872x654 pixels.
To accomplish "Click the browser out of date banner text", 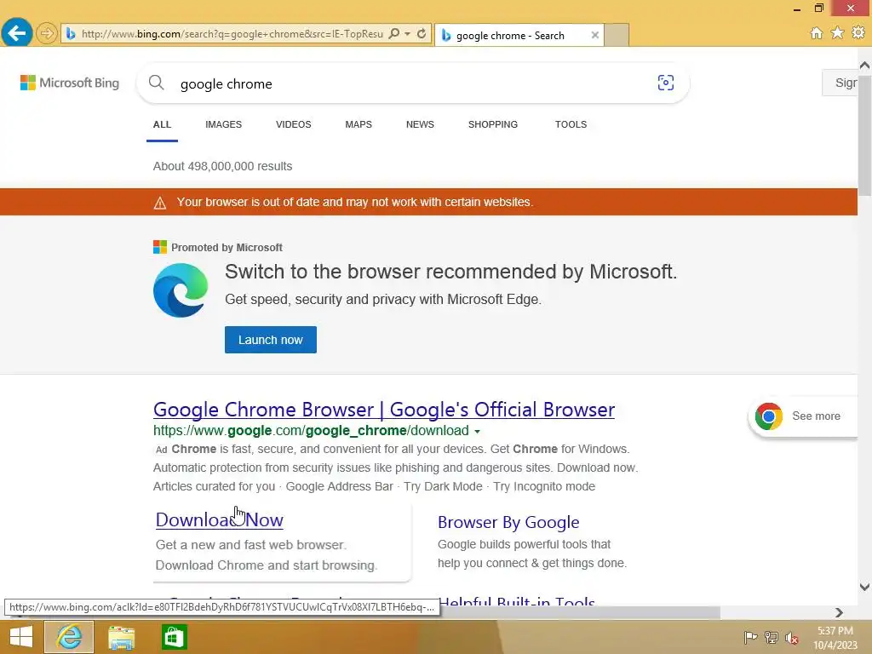I will pyautogui.click(x=355, y=202).
